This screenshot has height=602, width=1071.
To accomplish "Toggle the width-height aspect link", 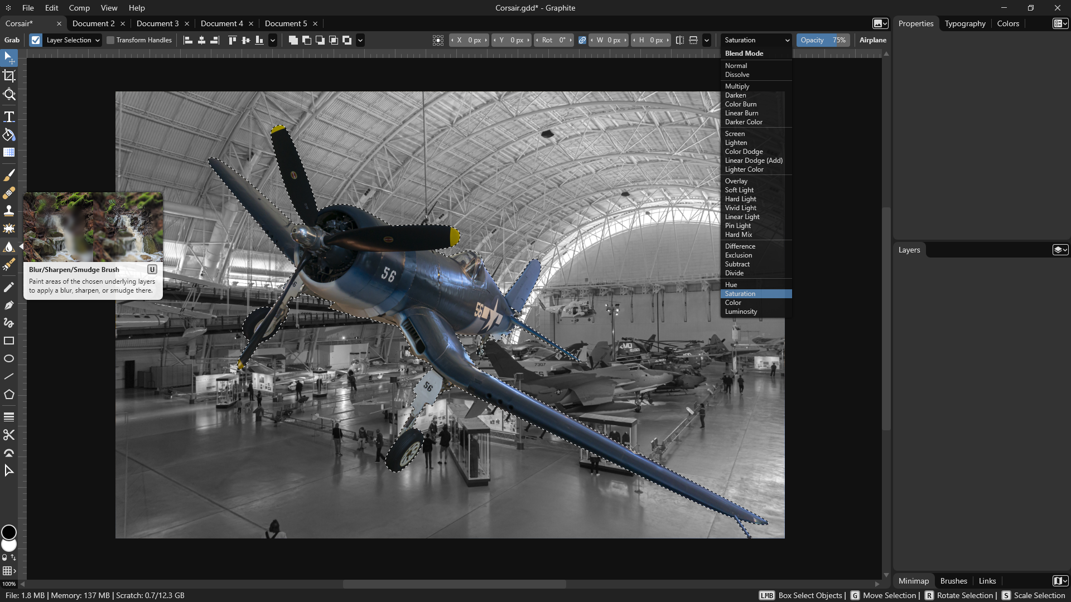I will [x=582, y=40].
